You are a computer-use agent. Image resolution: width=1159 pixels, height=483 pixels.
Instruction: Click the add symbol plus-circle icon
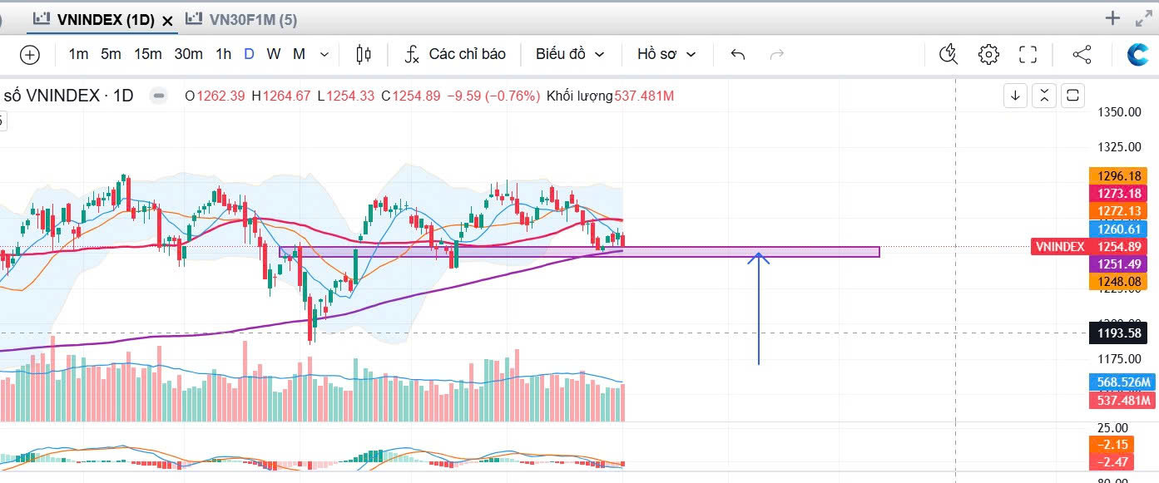(x=30, y=55)
